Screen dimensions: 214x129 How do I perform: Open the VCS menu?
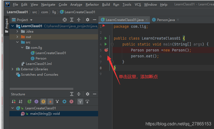tap(138, 5)
